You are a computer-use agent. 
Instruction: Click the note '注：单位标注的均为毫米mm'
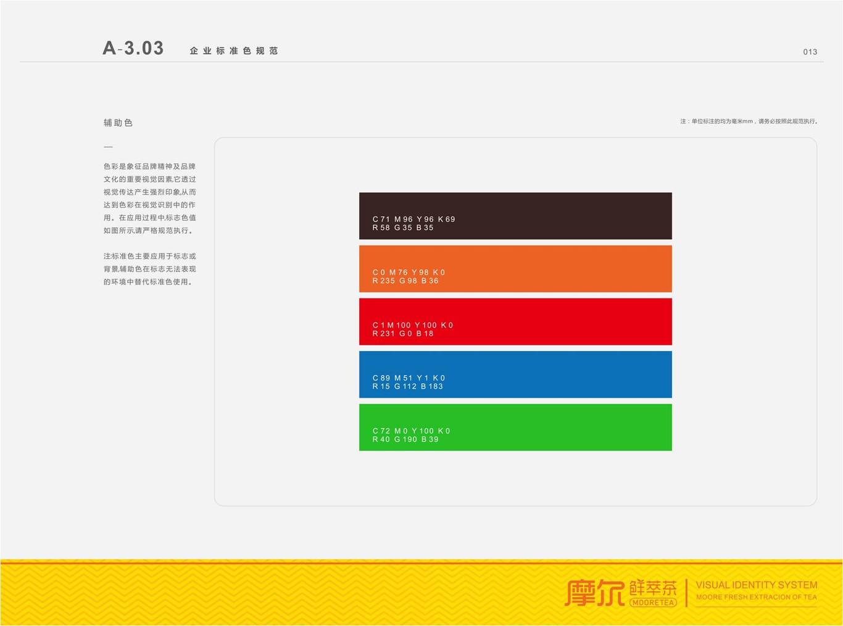[749, 121]
